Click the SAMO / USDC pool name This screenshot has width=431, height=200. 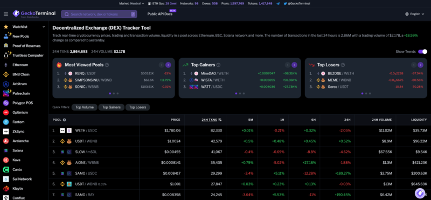[x=86, y=173]
